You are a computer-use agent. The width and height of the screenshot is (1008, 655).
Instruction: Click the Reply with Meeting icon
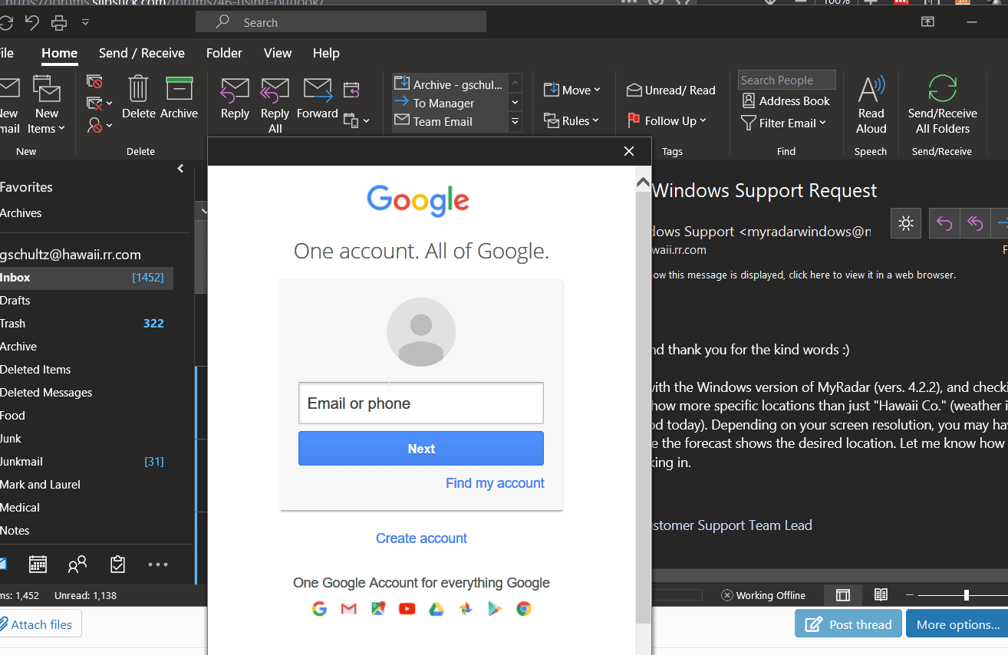[351, 91]
